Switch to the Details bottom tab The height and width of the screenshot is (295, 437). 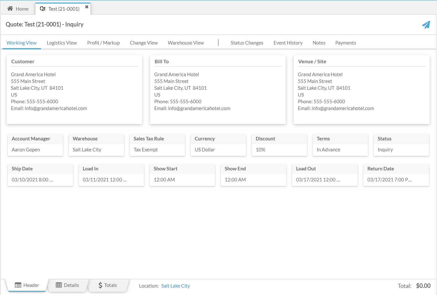pyautogui.click(x=67, y=285)
